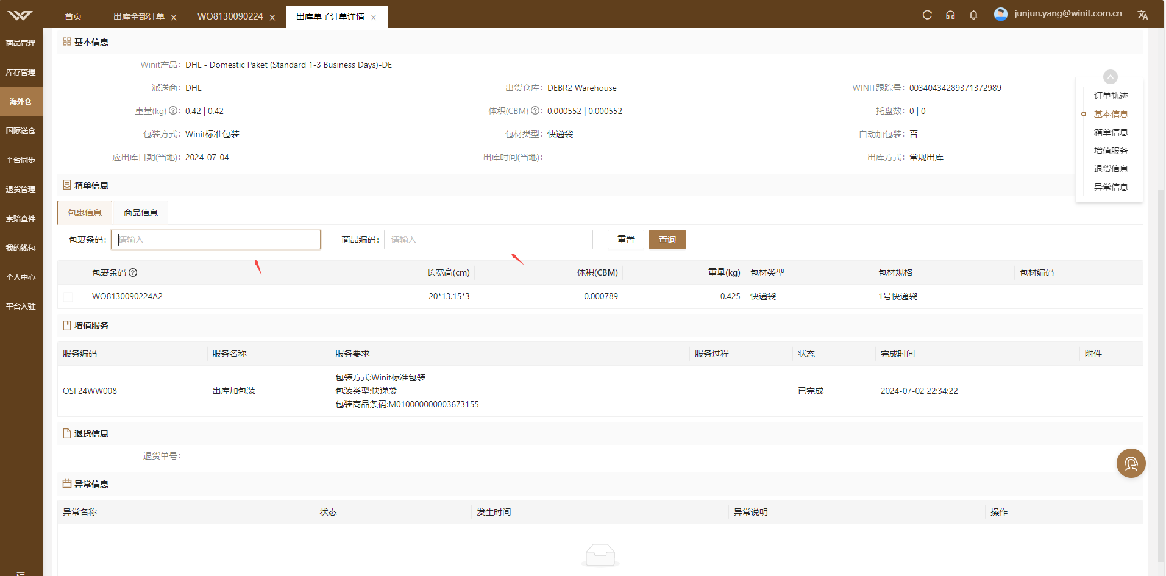The image size is (1166, 576).
Task: Focus the 商品编码 input field
Action: (x=488, y=240)
